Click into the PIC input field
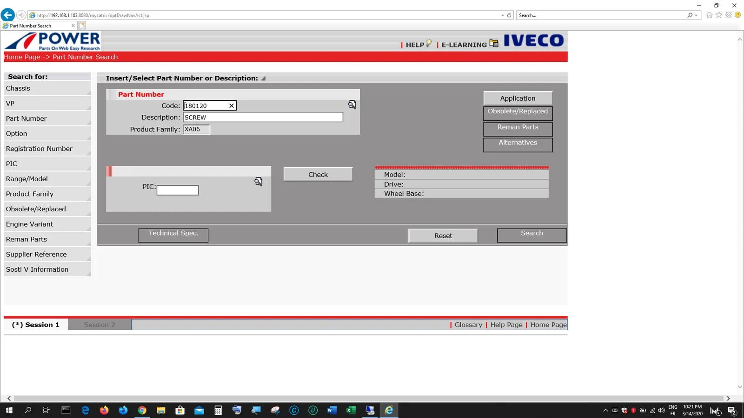744x418 pixels. pos(178,190)
